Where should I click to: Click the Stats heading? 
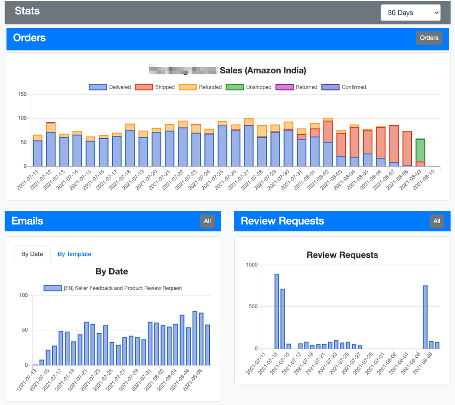click(x=27, y=11)
